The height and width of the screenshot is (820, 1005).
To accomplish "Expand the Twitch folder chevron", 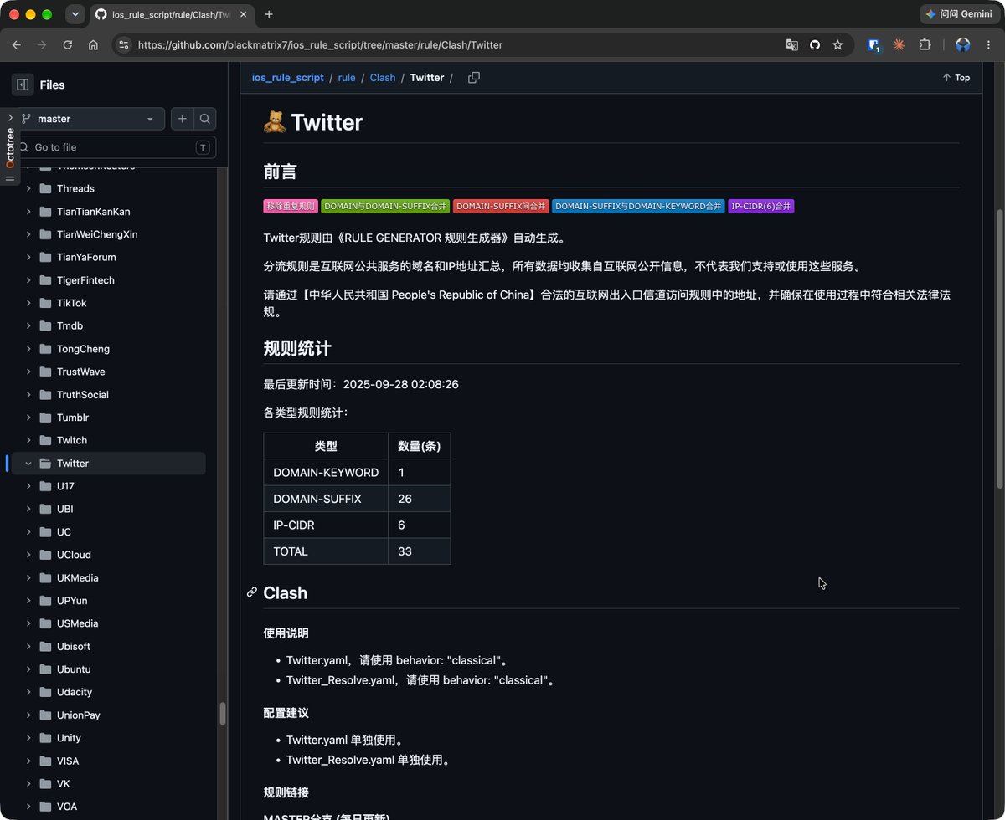I will 28,440.
